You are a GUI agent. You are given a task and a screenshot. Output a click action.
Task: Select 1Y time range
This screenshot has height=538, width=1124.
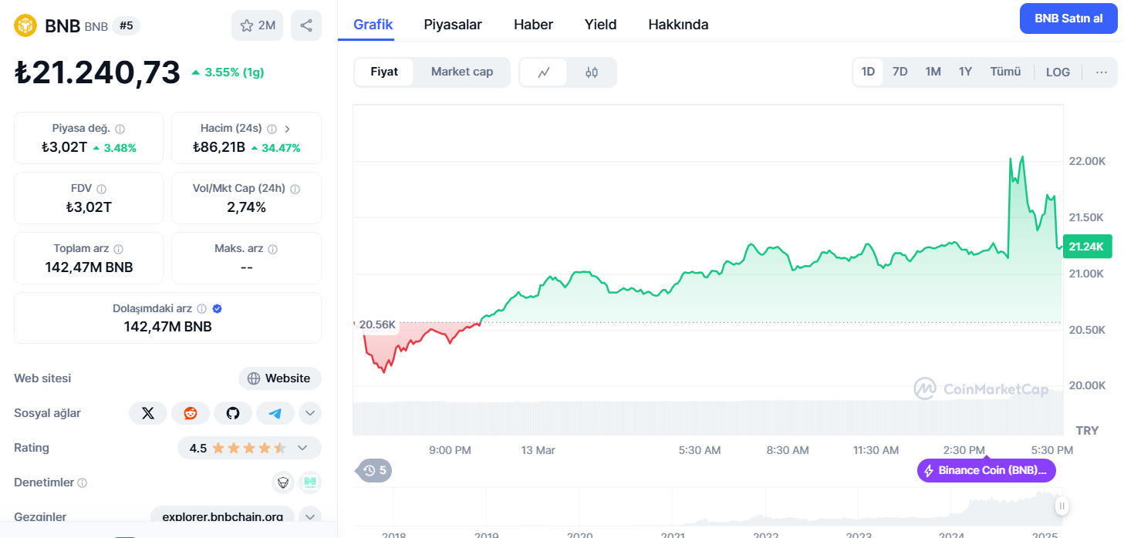click(x=965, y=72)
